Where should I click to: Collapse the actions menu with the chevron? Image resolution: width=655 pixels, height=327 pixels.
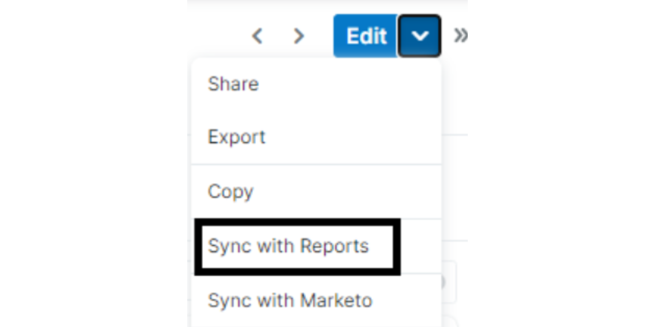tap(419, 36)
